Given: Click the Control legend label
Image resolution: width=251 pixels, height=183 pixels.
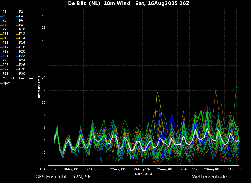Looking at the screenshot, I should coord(8,79).
